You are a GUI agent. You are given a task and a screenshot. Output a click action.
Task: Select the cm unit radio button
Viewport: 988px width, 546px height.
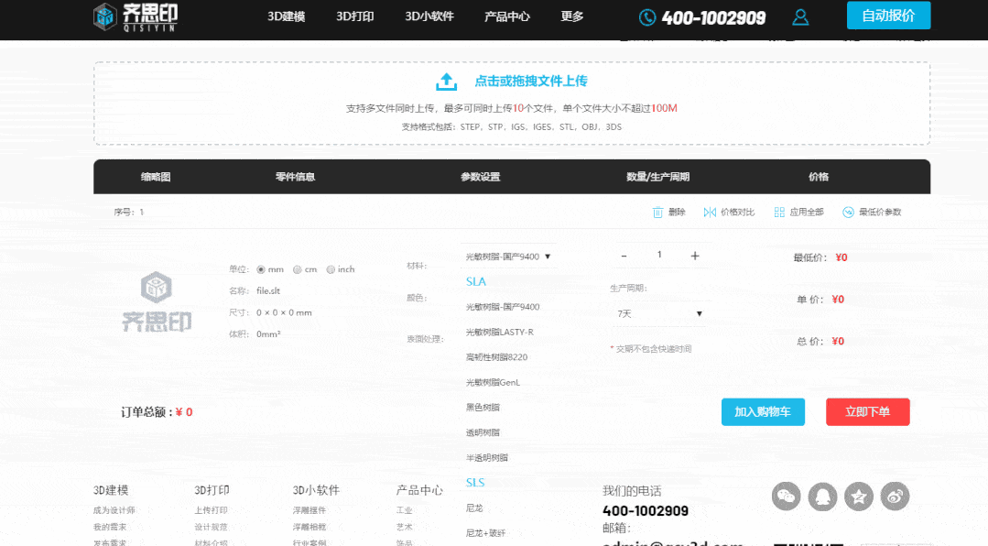[297, 269]
